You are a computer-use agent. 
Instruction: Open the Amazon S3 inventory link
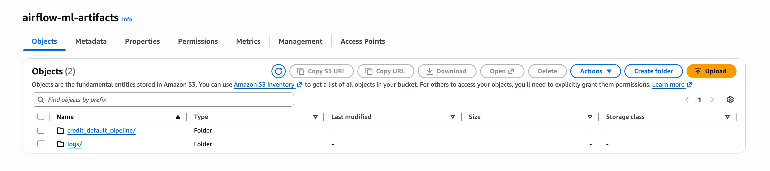(264, 84)
